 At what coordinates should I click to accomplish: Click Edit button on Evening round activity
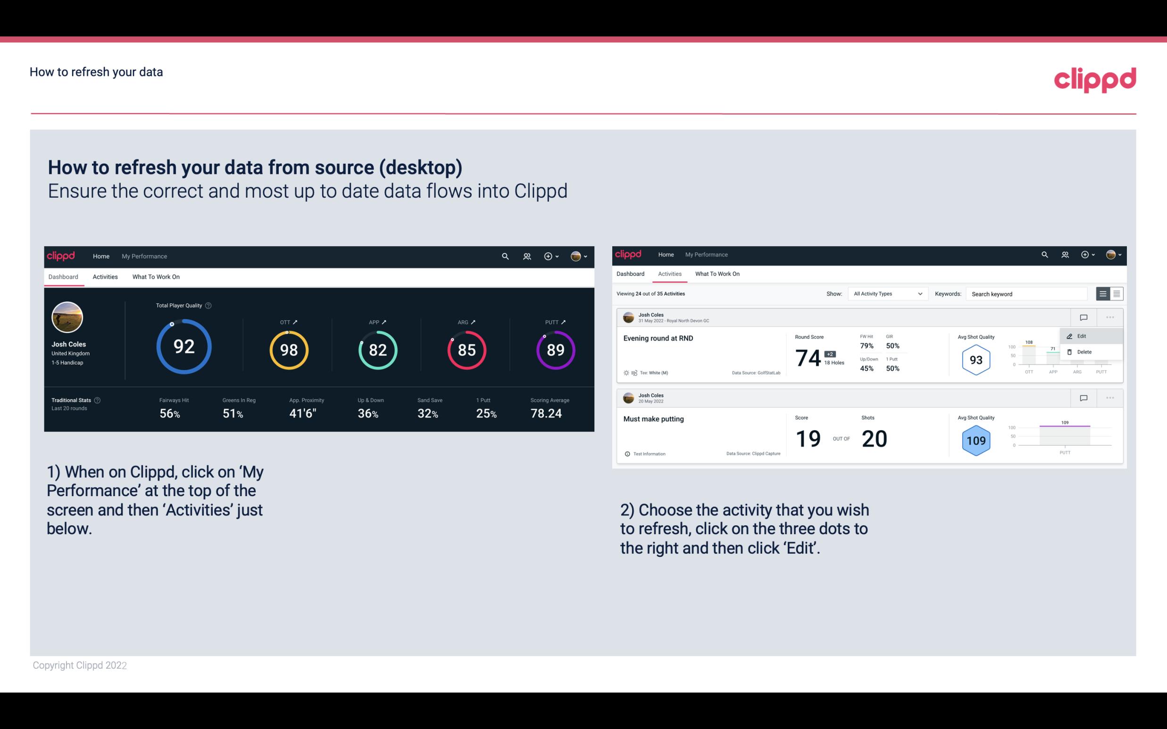(x=1082, y=336)
